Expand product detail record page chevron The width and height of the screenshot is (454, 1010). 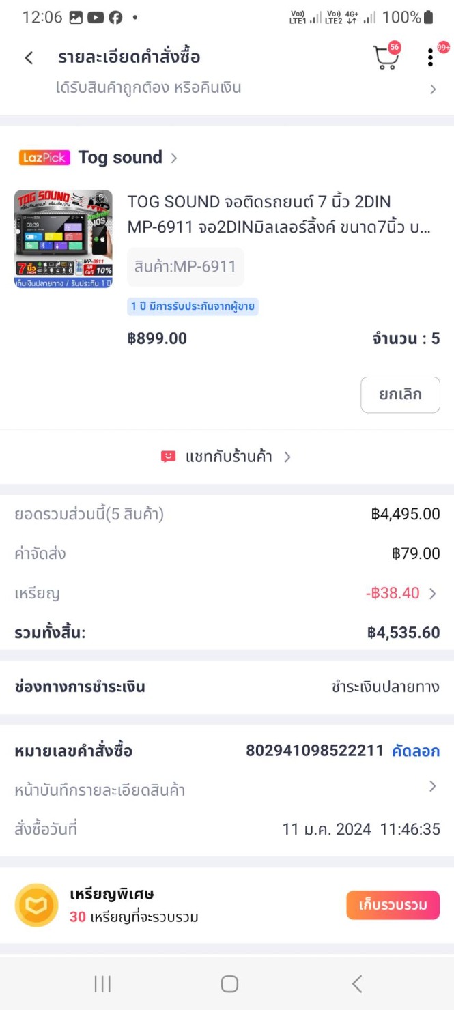(x=432, y=787)
